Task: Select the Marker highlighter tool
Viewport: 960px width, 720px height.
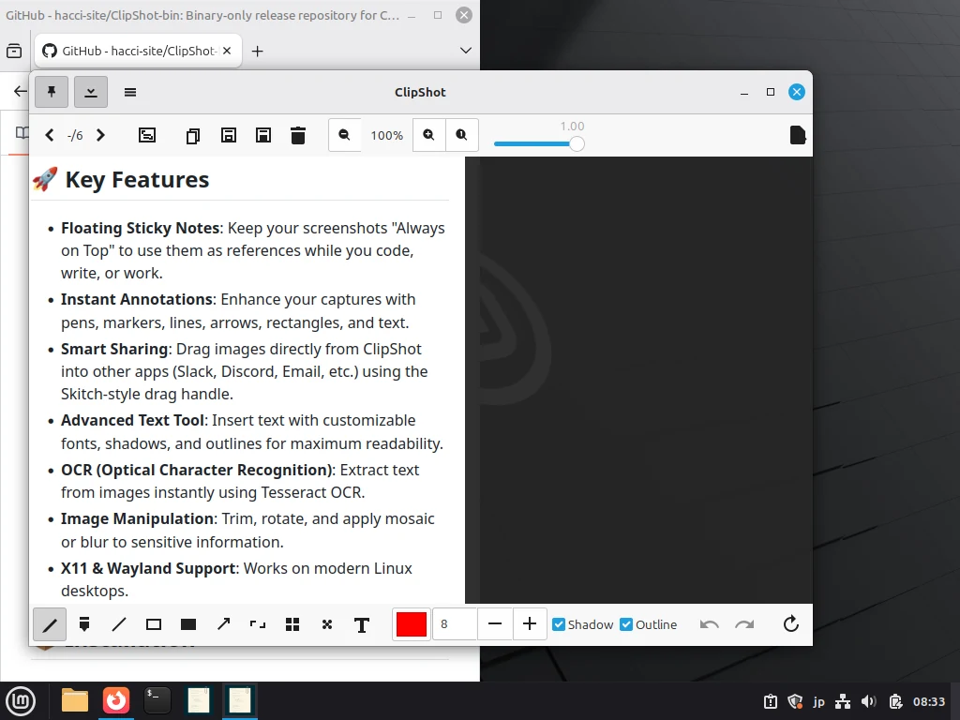Action: [84, 624]
